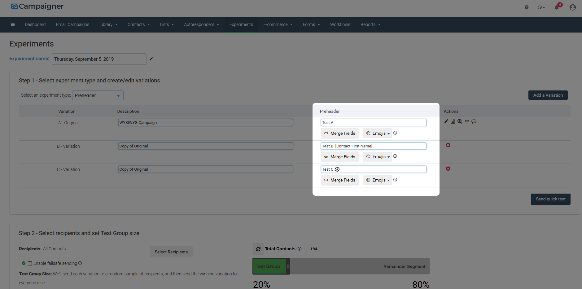Delete B - Variation with red X
The image size is (582, 289).
click(448, 145)
